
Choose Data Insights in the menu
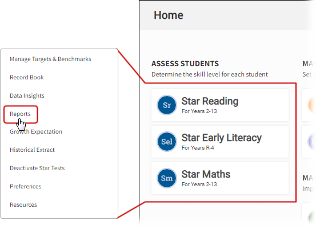tap(27, 96)
